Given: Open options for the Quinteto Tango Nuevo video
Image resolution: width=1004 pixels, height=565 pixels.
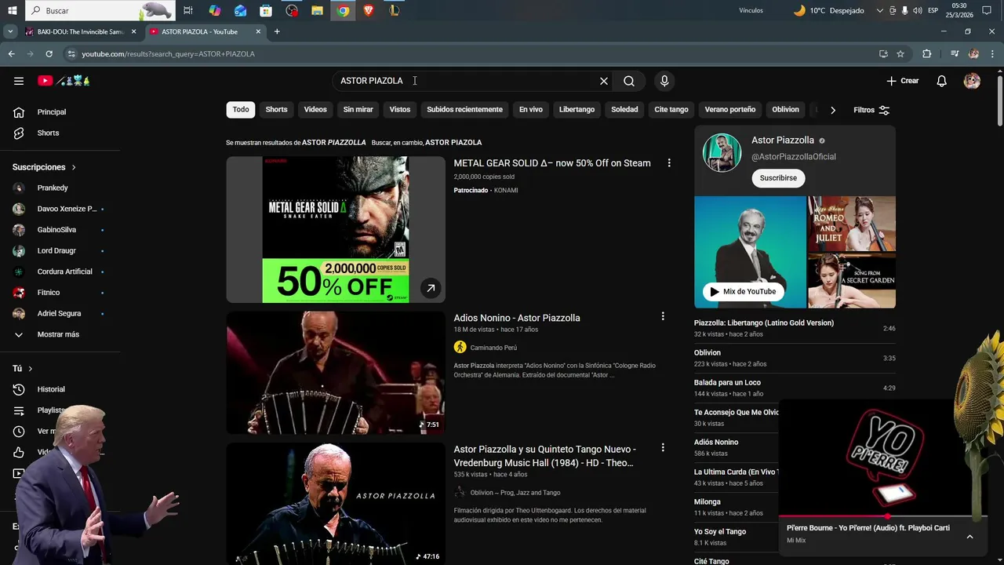Looking at the screenshot, I should tap(663, 447).
